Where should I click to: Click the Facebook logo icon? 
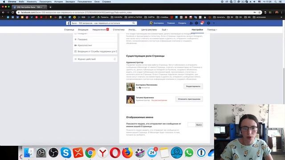click(x=68, y=23)
